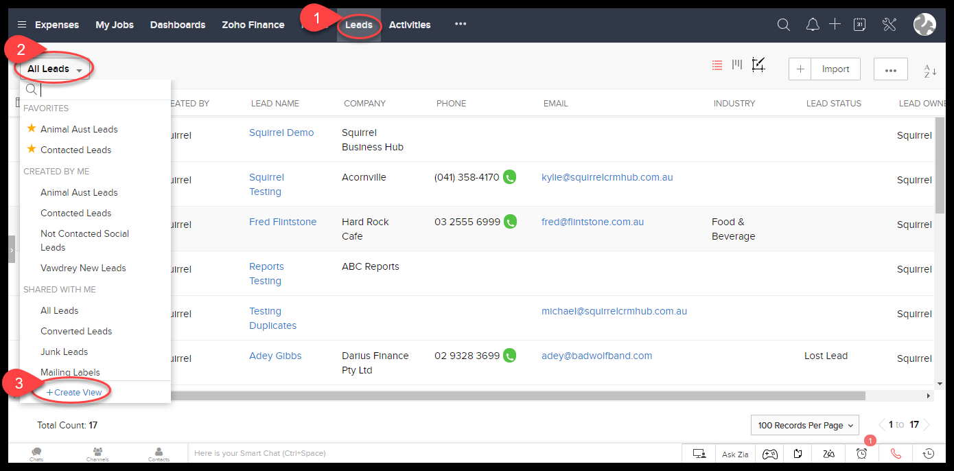This screenshot has height=471, width=954.
Task: Expand the collapsed left sidebar handle
Action: tap(12, 249)
